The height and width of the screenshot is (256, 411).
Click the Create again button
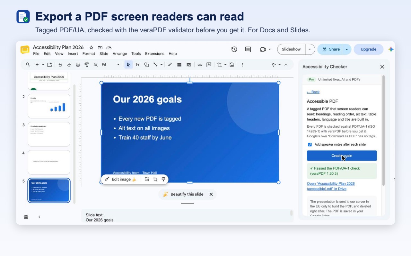pos(342,156)
